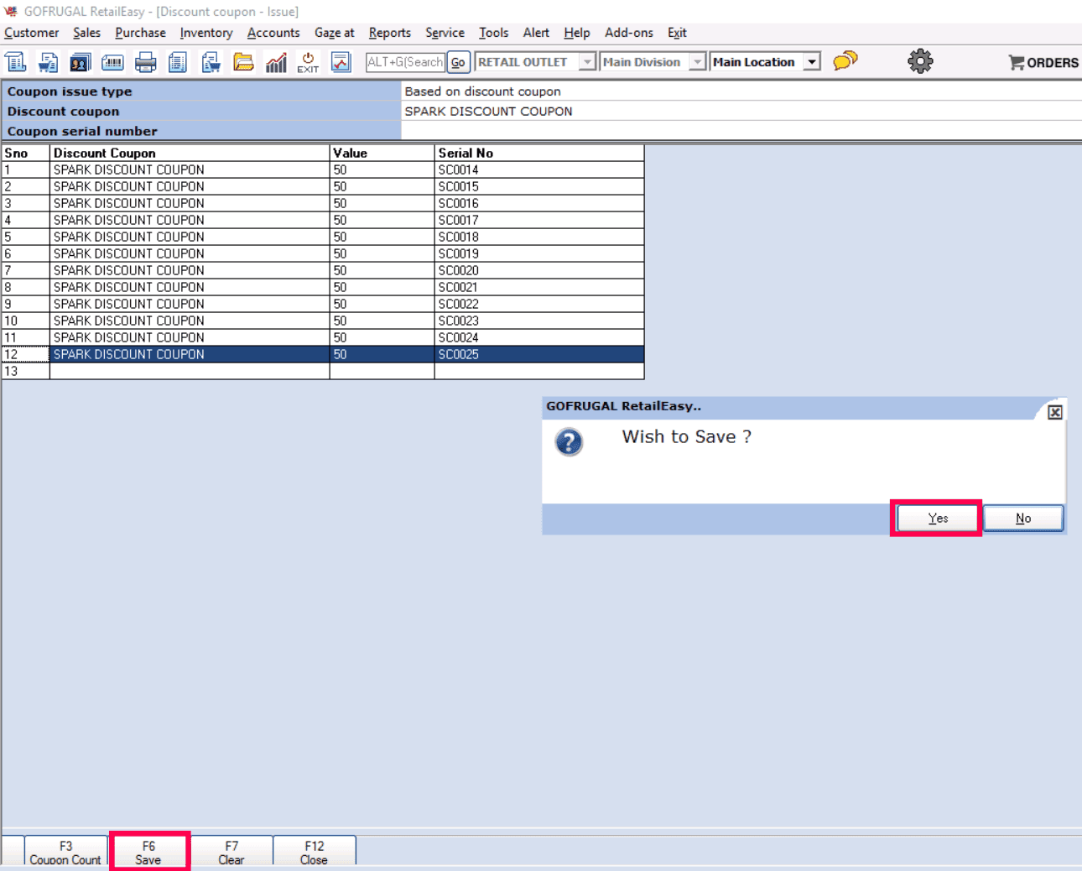Select serial number SC0021 cell
Image resolution: width=1082 pixels, height=871 pixels.
click(x=539, y=287)
